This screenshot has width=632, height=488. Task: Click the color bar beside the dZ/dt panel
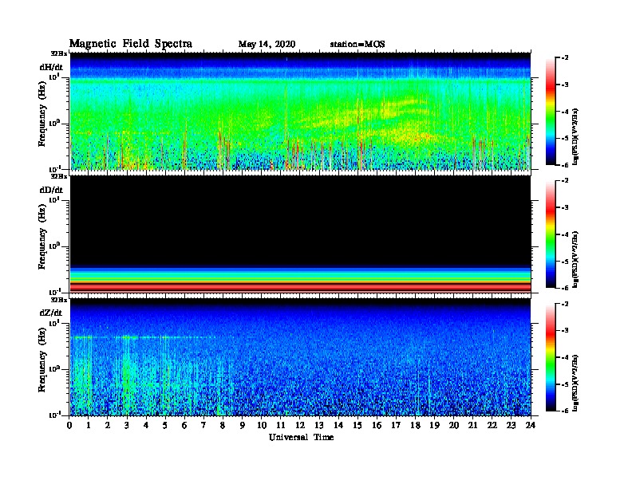click(x=551, y=357)
